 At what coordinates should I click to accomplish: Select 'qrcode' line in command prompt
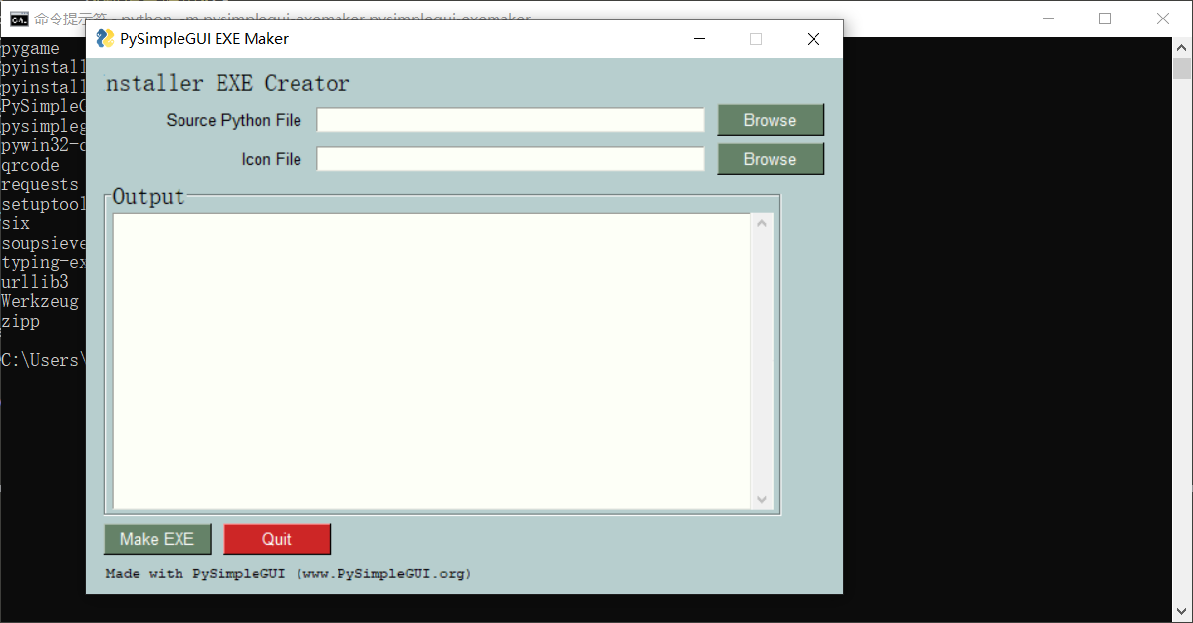30,166
